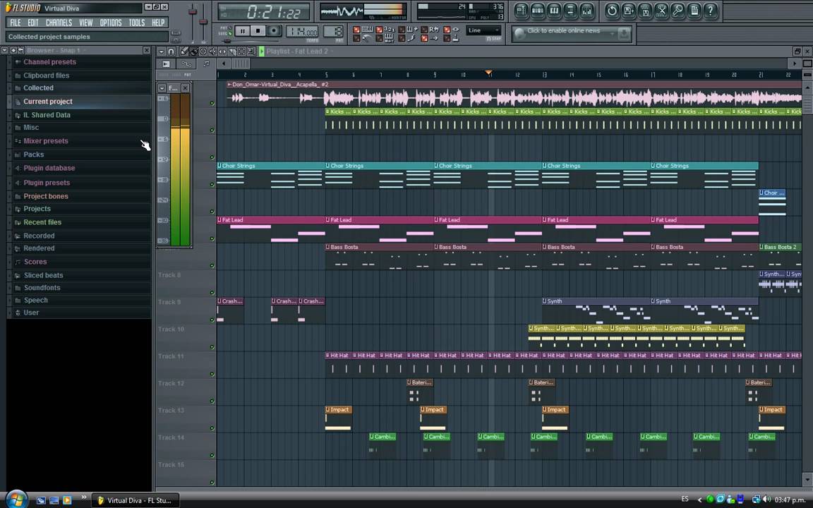This screenshot has width=813, height=508.
Task: Focus automation clips tab icon
Action: (x=186, y=64)
